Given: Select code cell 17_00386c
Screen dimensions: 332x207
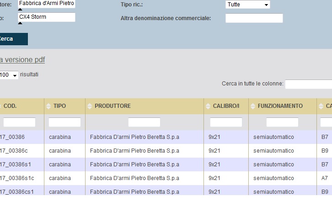Looking at the screenshot, I should 14,151.
